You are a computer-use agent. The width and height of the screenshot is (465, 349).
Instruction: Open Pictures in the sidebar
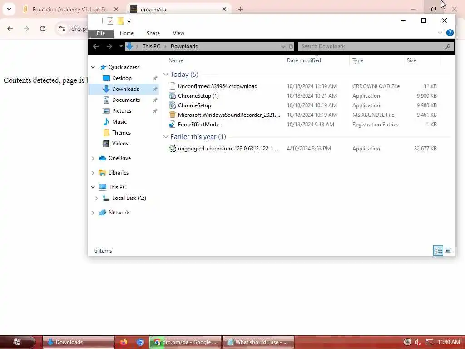pos(121,111)
